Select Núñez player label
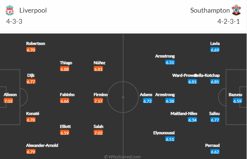The width and height of the screenshot is (247, 159). point(99,63)
